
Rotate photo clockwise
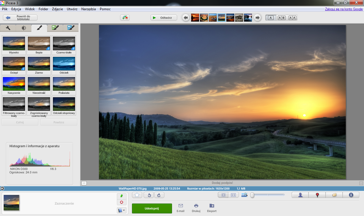tap(159, 195)
